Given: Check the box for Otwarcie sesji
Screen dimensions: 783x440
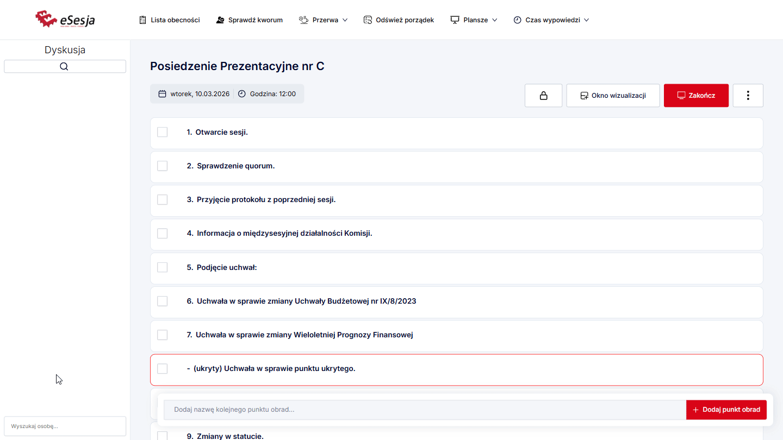Looking at the screenshot, I should tap(163, 132).
